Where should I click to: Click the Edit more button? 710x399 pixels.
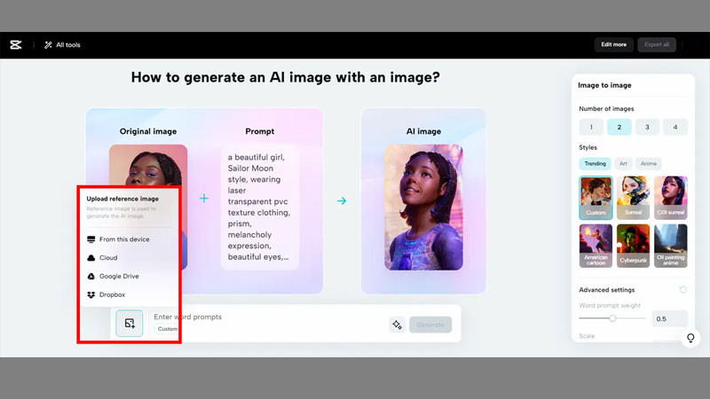tap(613, 44)
